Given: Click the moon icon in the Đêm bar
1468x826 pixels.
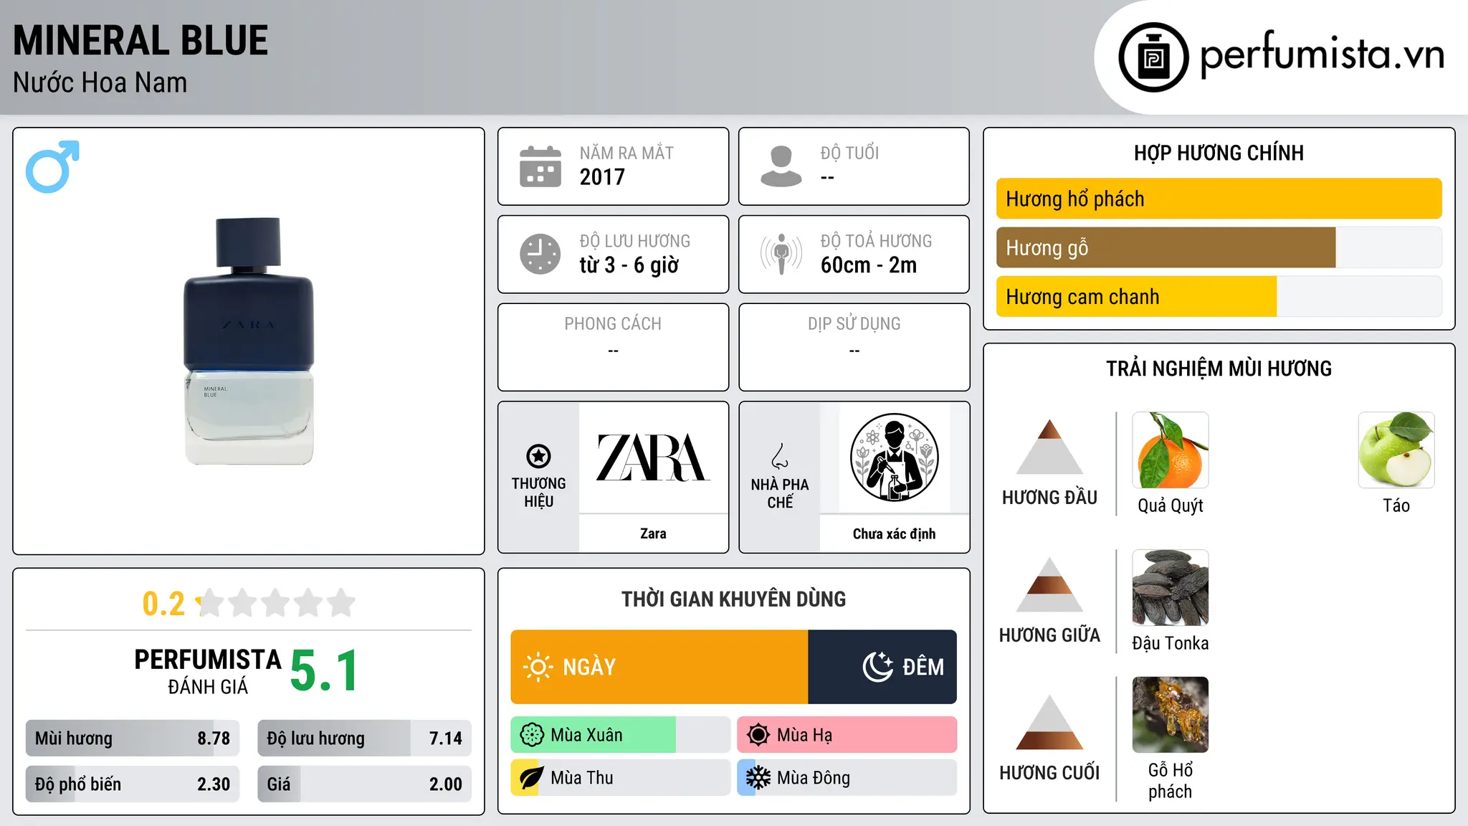Looking at the screenshot, I should tap(878, 667).
